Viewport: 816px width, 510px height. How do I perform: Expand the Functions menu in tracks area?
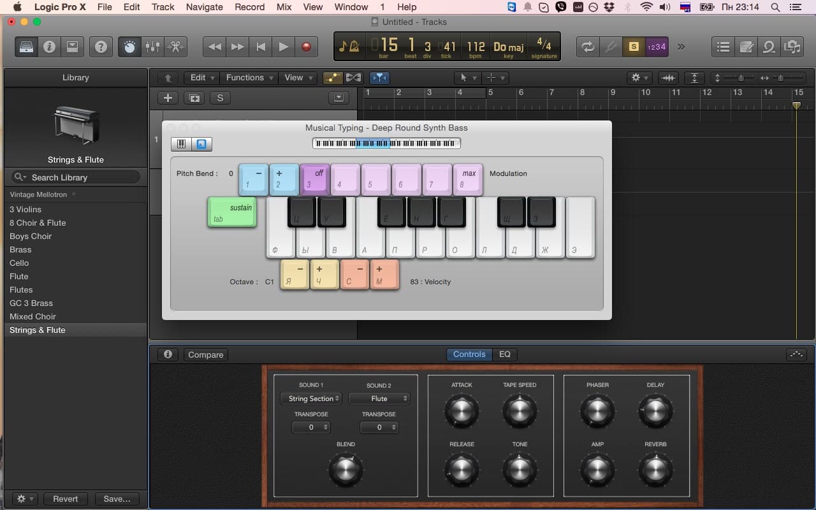[x=249, y=78]
